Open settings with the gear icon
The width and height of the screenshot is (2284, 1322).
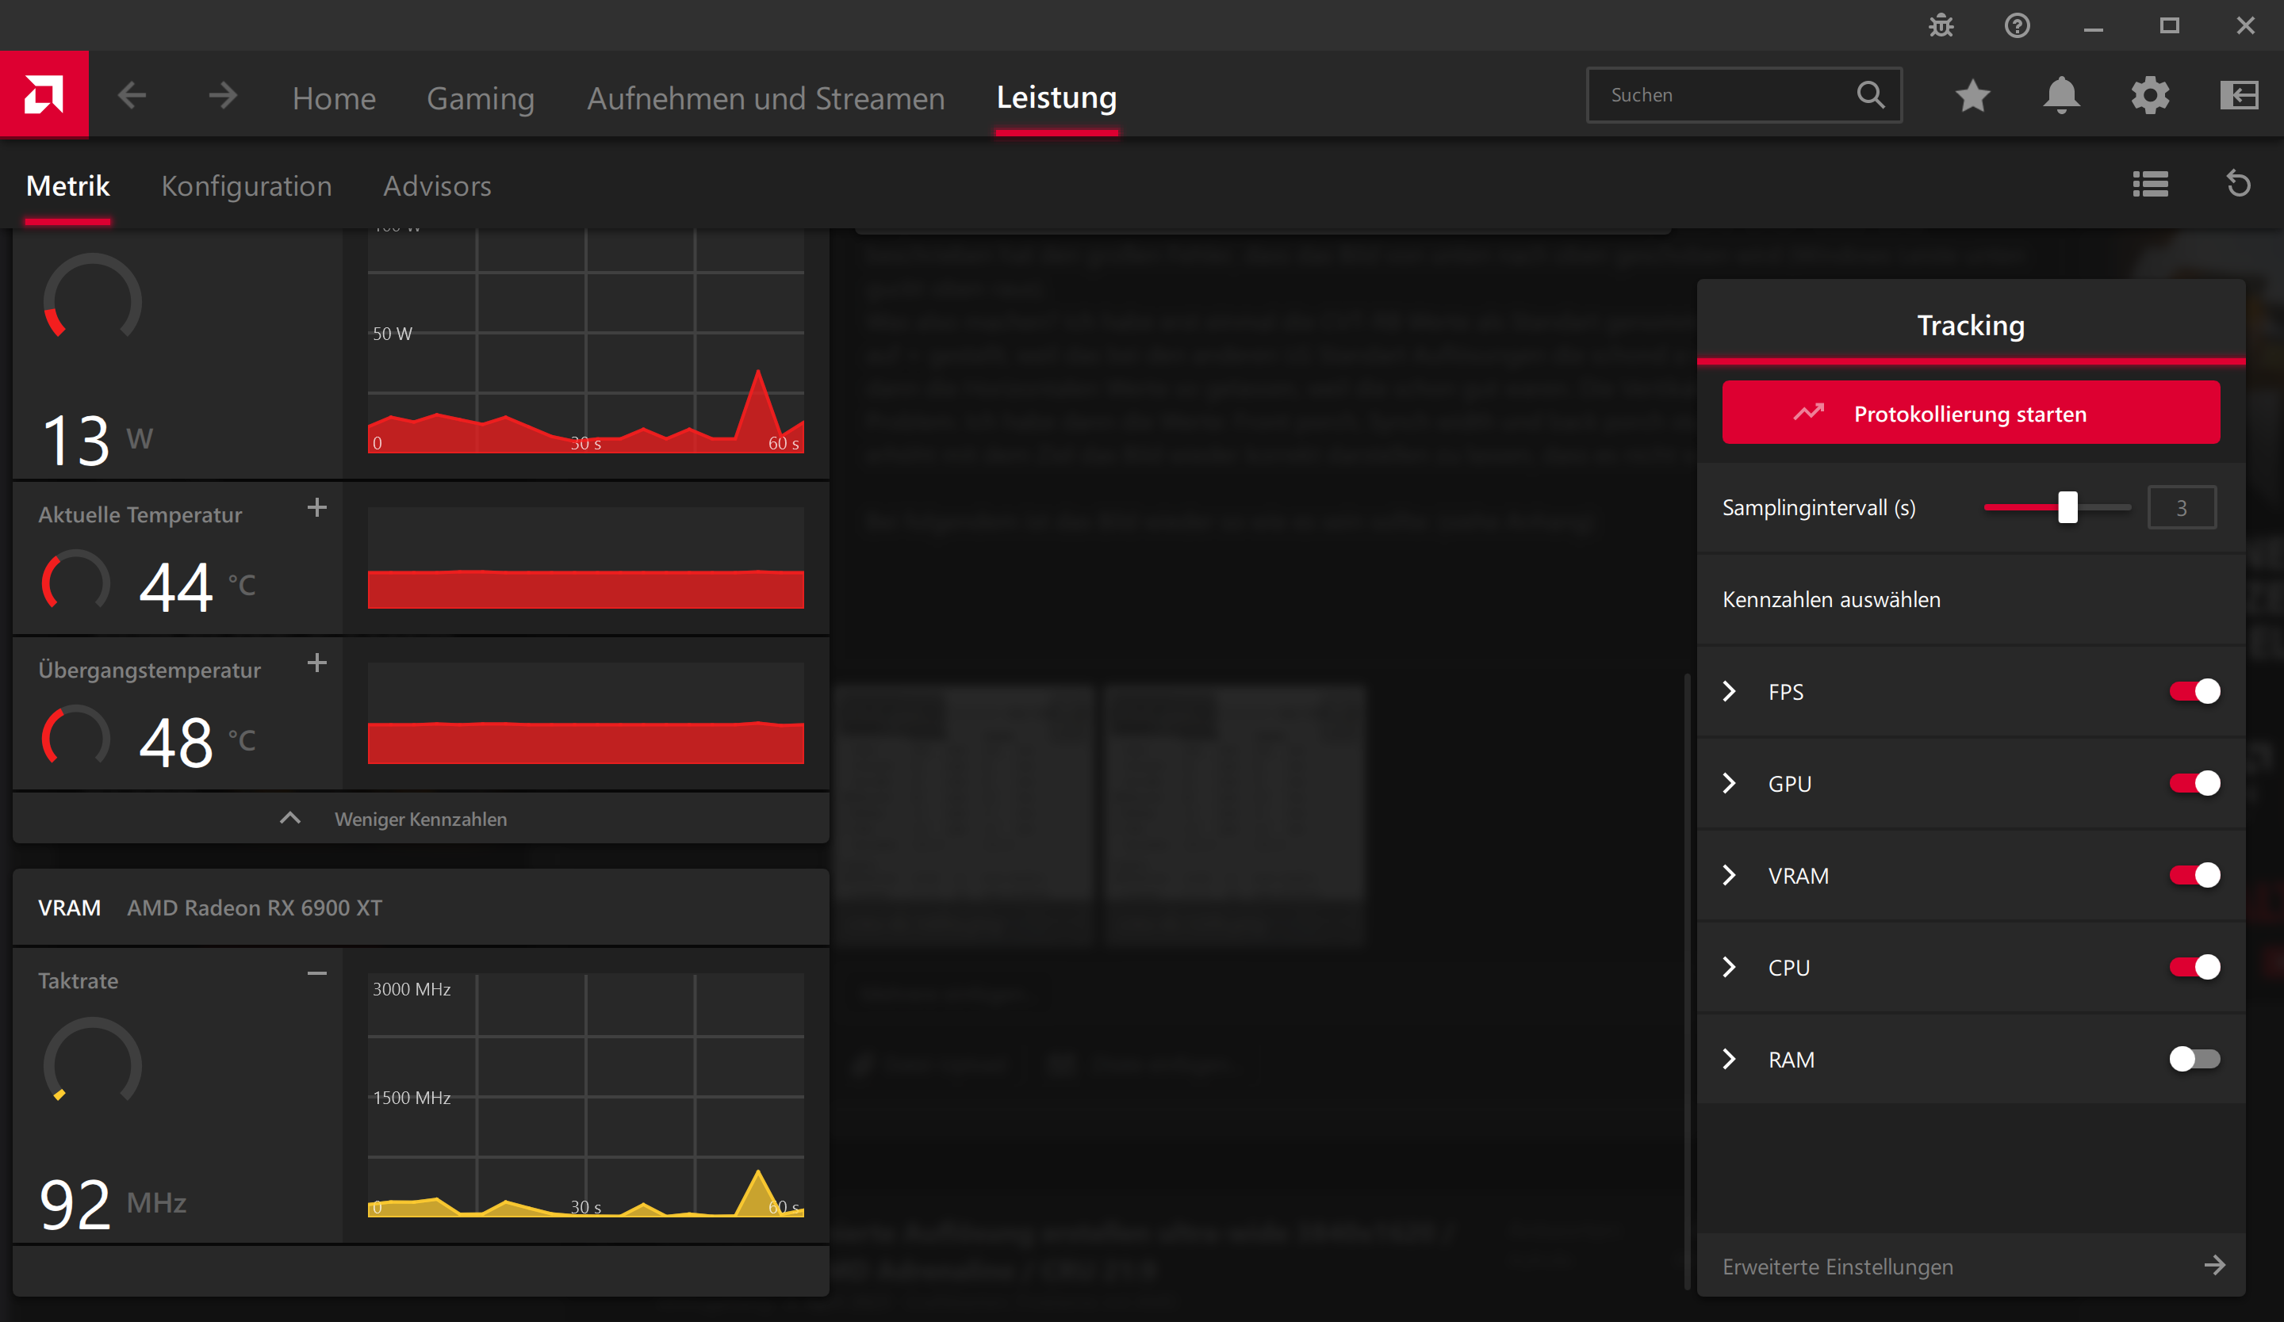2150,95
